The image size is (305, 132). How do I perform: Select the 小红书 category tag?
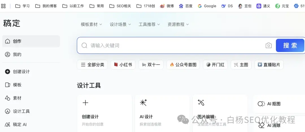[123, 65]
